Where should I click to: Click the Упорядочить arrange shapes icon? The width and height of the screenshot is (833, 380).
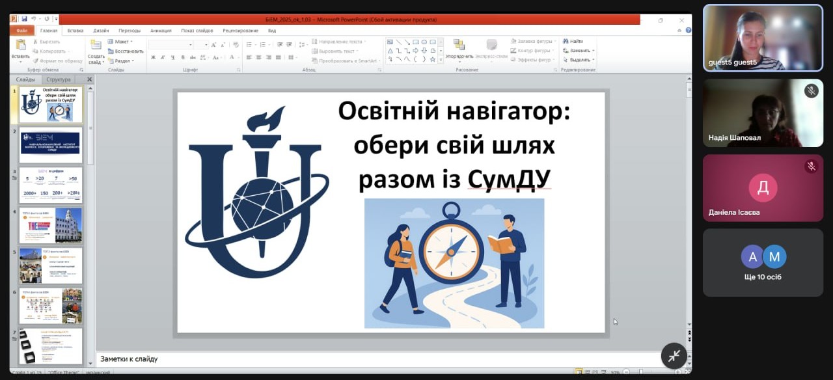pos(459,46)
